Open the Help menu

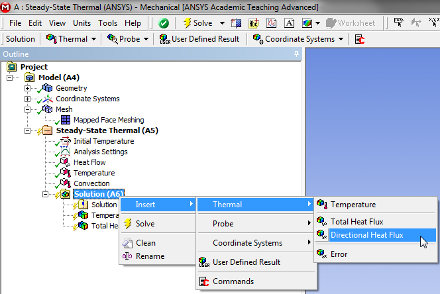[133, 23]
